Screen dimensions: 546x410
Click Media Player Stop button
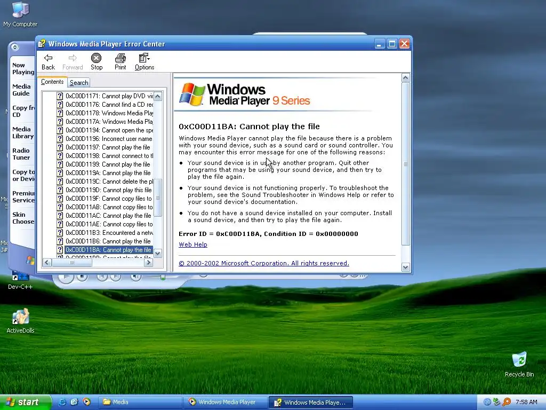82,277
